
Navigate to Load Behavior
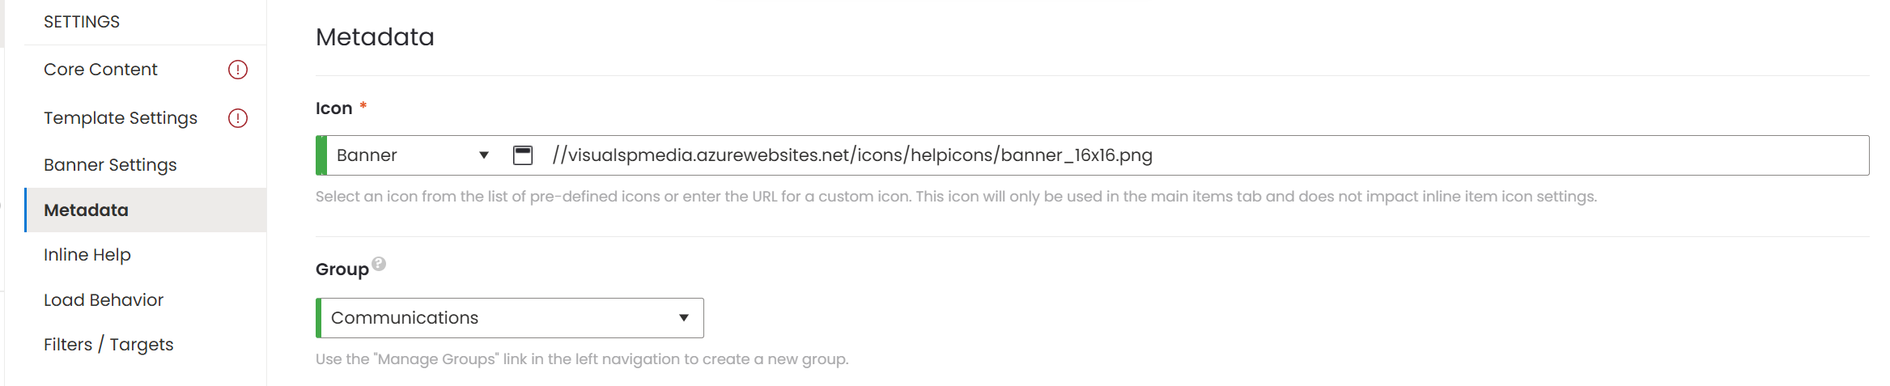[104, 300]
